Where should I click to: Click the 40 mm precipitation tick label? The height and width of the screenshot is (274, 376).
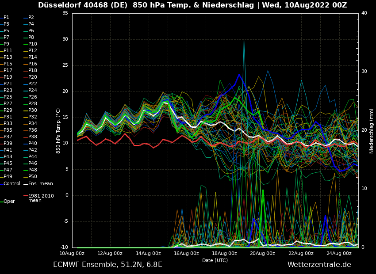point(364,13)
